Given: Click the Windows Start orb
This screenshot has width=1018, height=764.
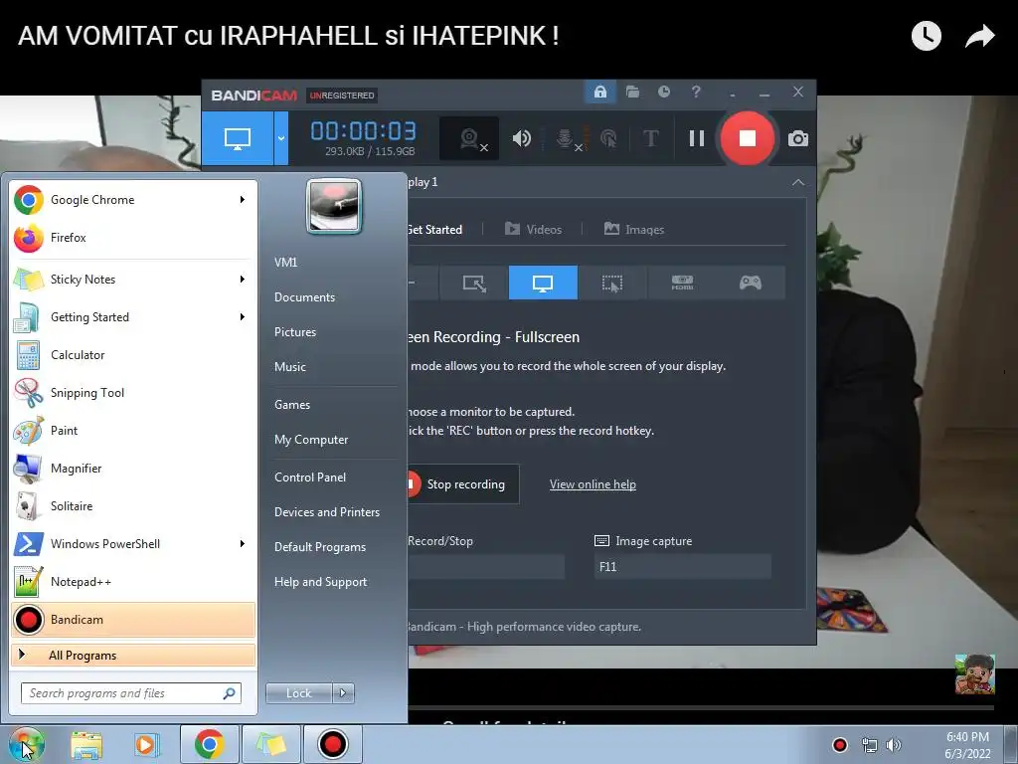Looking at the screenshot, I should (26, 744).
